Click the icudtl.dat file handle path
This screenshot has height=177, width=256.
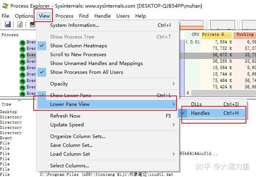click(x=106, y=174)
